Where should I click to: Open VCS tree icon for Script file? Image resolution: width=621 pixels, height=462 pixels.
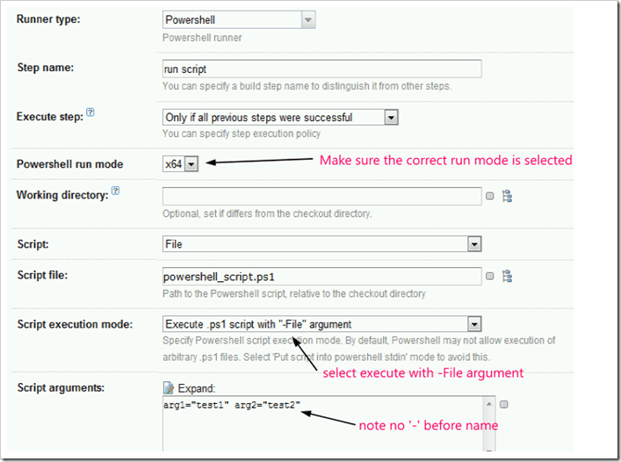507,276
